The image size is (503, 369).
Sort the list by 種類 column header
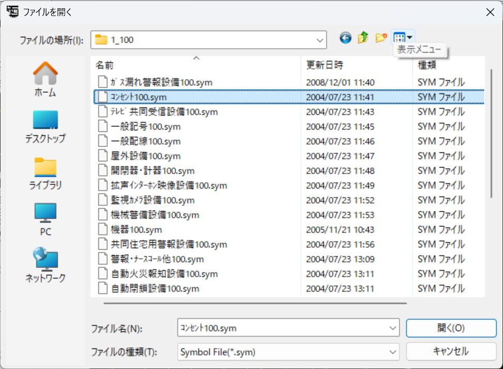pyautogui.click(x=449, y=65)
